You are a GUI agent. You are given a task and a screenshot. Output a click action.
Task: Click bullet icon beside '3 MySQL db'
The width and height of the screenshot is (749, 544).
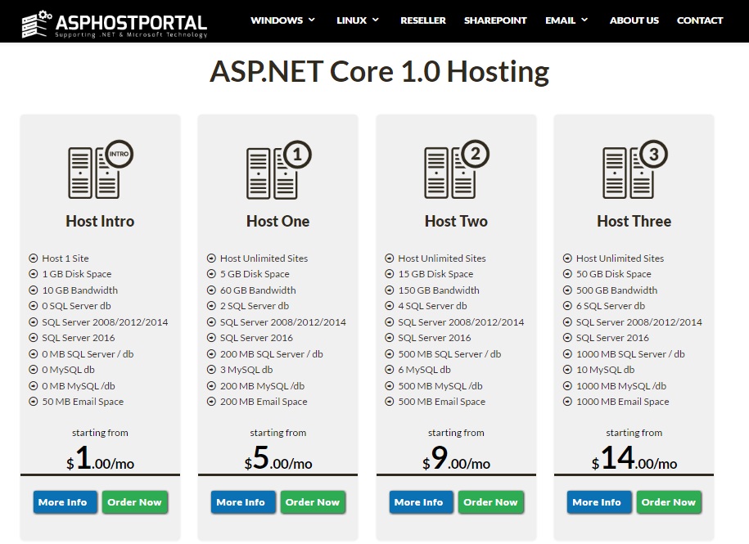pyautogui.click(x=211, y=370)
